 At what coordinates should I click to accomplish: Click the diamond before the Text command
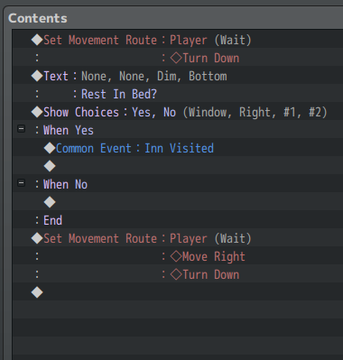pyautogui.click(x=37, y=76)
